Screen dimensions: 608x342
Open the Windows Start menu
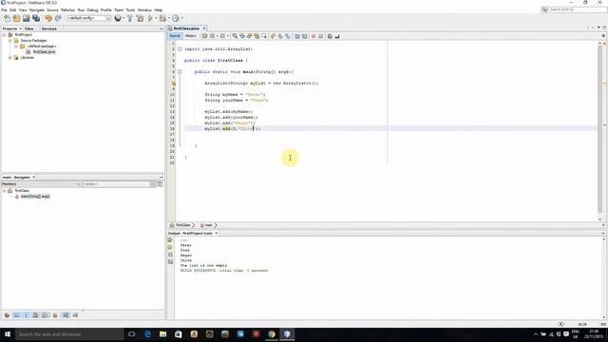tap(8, 334)
